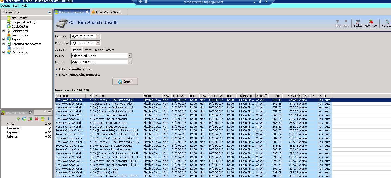Expand the Administrator tree node

tap(3, 31)
